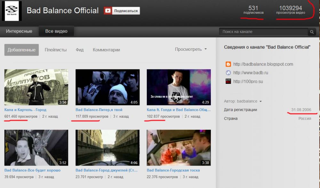This screenshot has height=188, width=320.
Task: Click the registration date 31.08.2006
Action: (x=301, y=110)
